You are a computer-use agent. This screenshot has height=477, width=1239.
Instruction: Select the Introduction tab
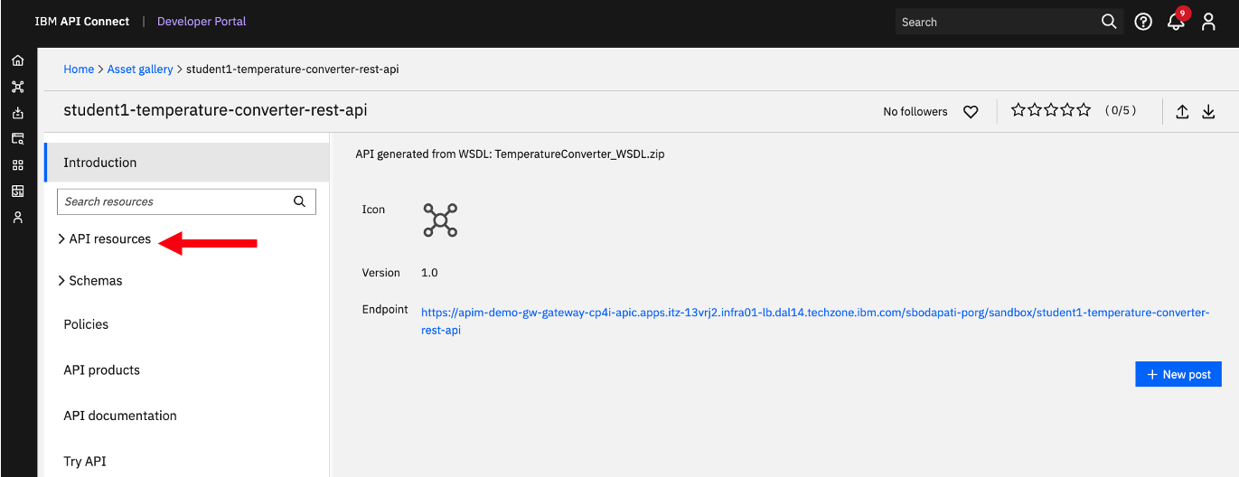[186, 163]
